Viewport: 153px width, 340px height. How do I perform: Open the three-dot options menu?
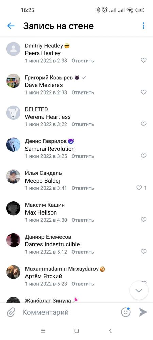click(143, 26)
